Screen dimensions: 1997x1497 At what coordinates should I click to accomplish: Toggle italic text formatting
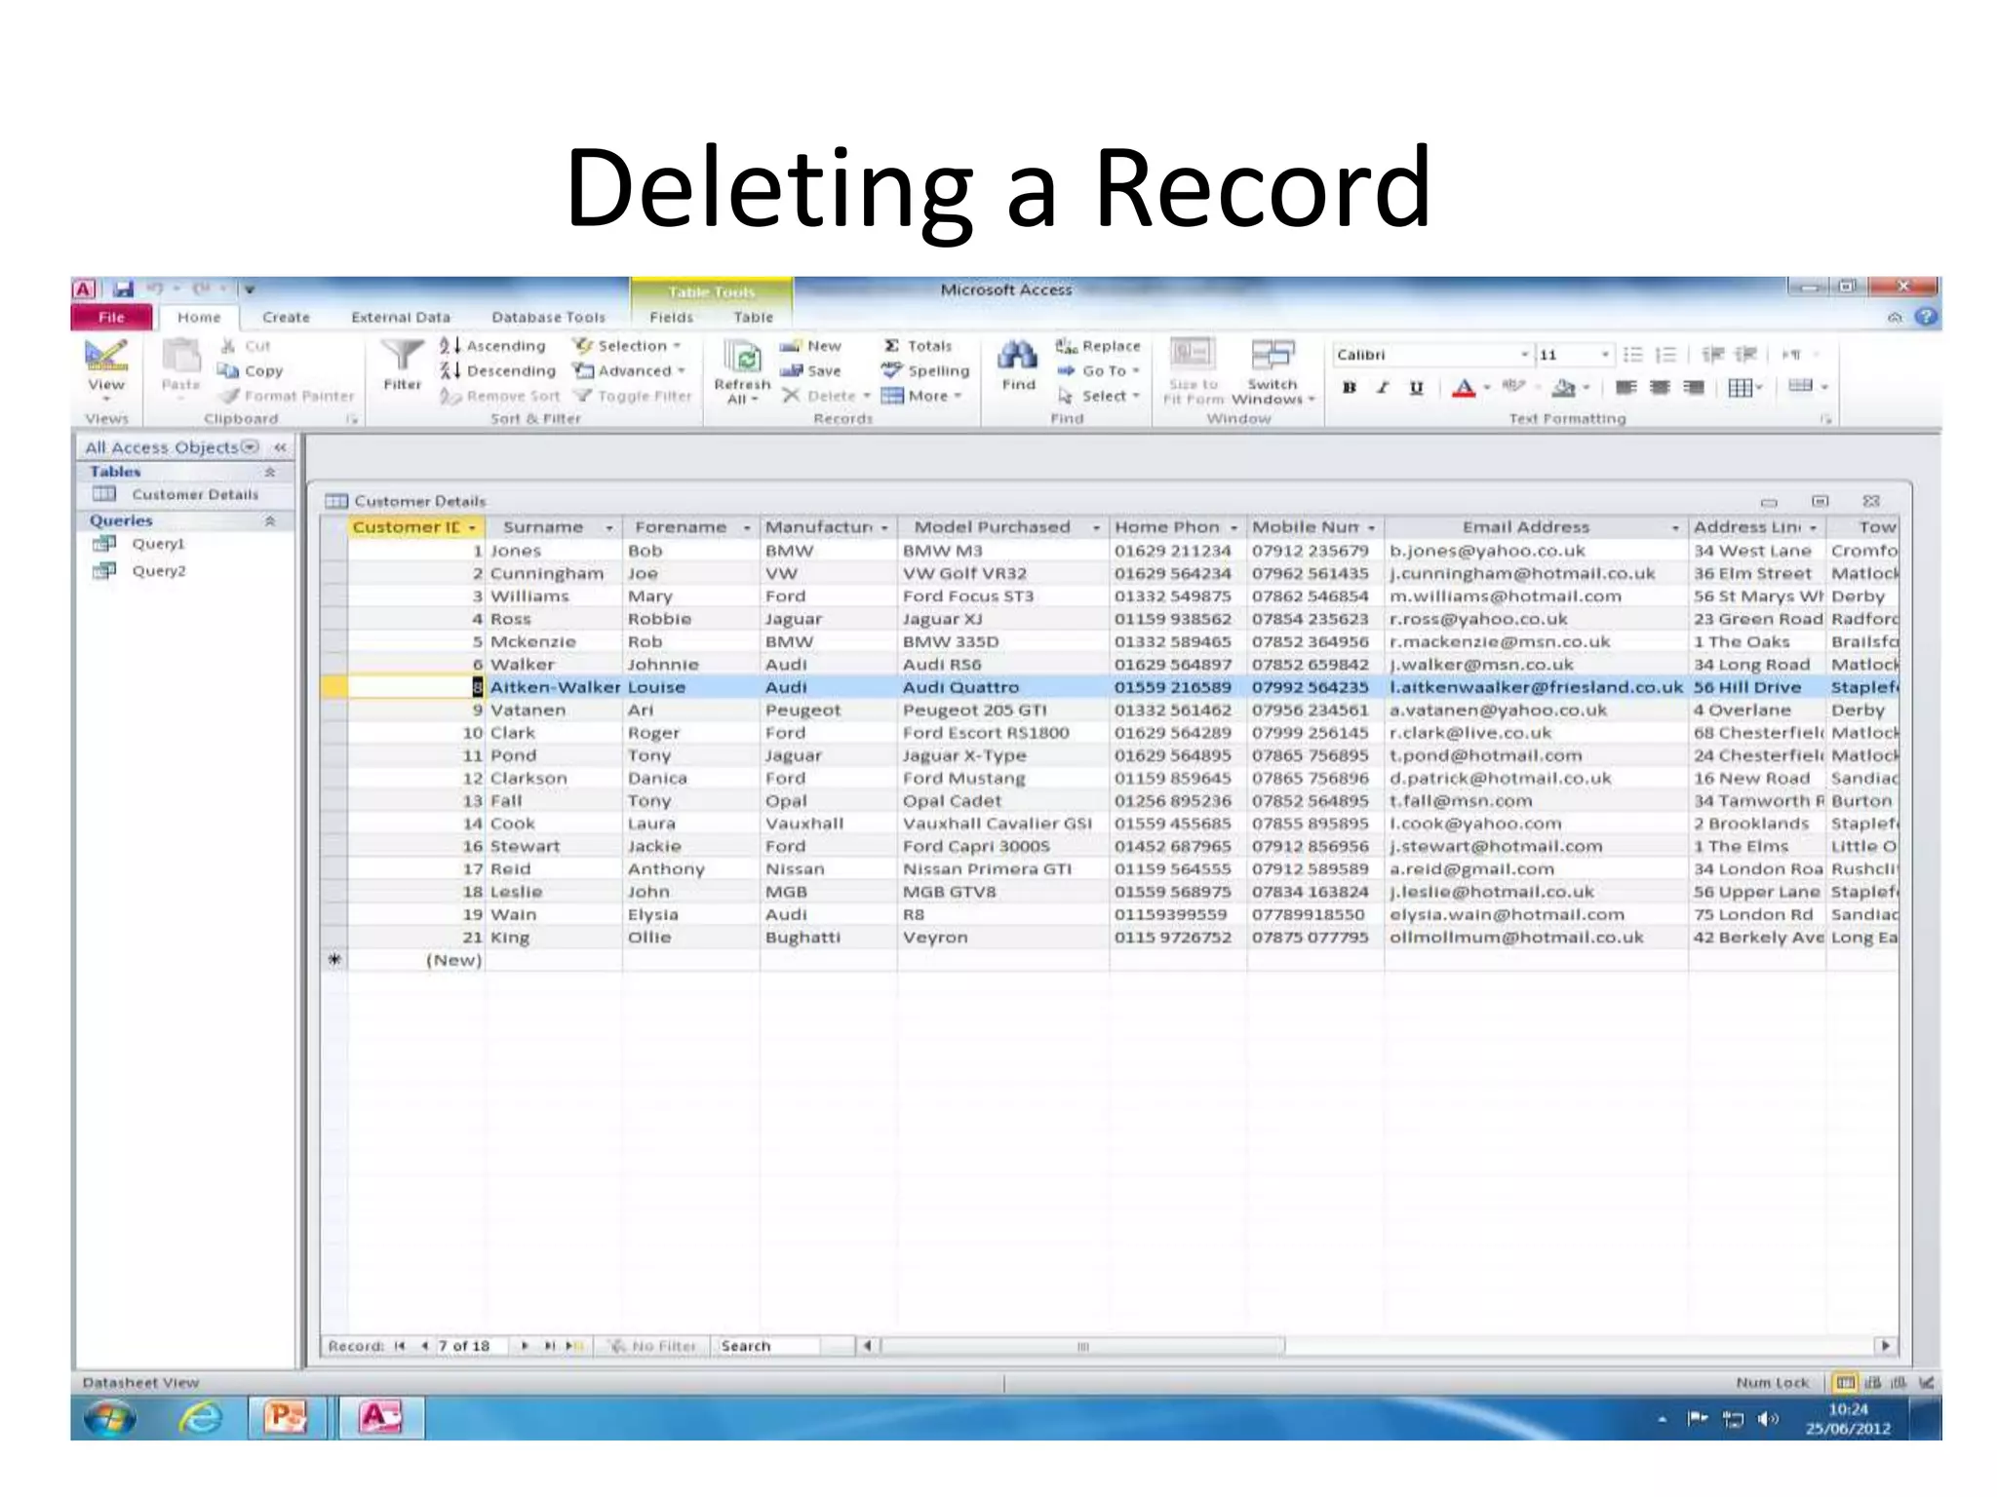[1383, 388]
